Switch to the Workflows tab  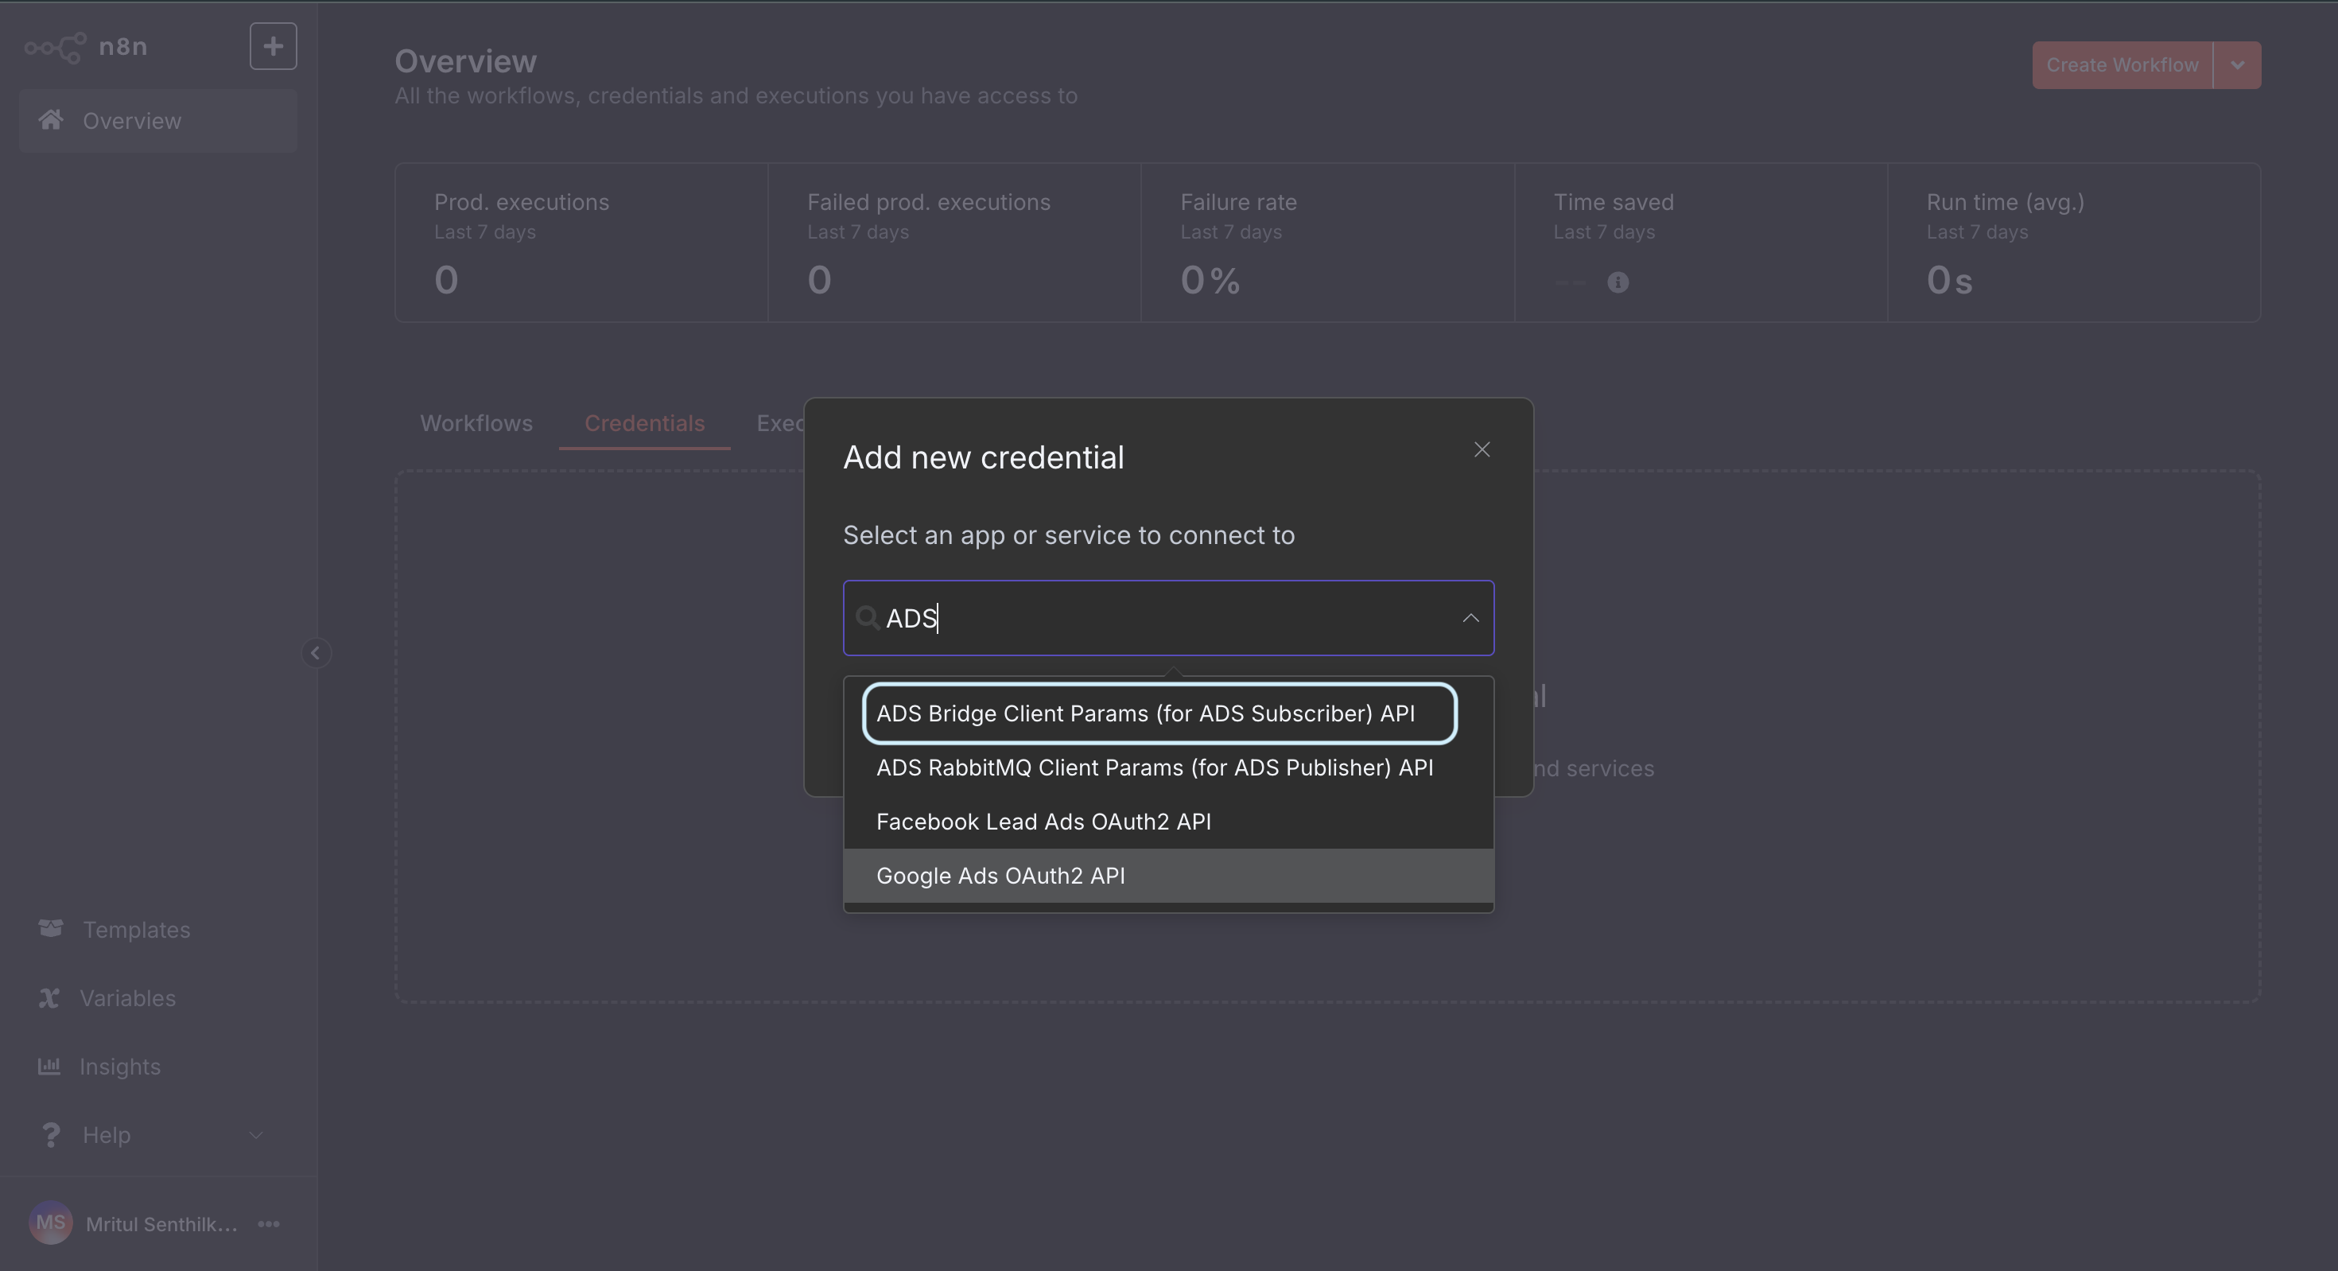pos(476,423)
